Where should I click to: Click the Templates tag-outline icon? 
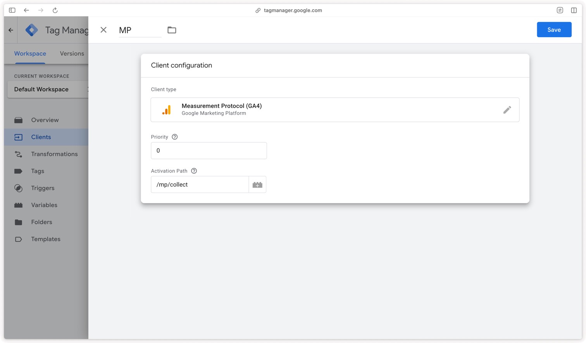coord(18,239)
